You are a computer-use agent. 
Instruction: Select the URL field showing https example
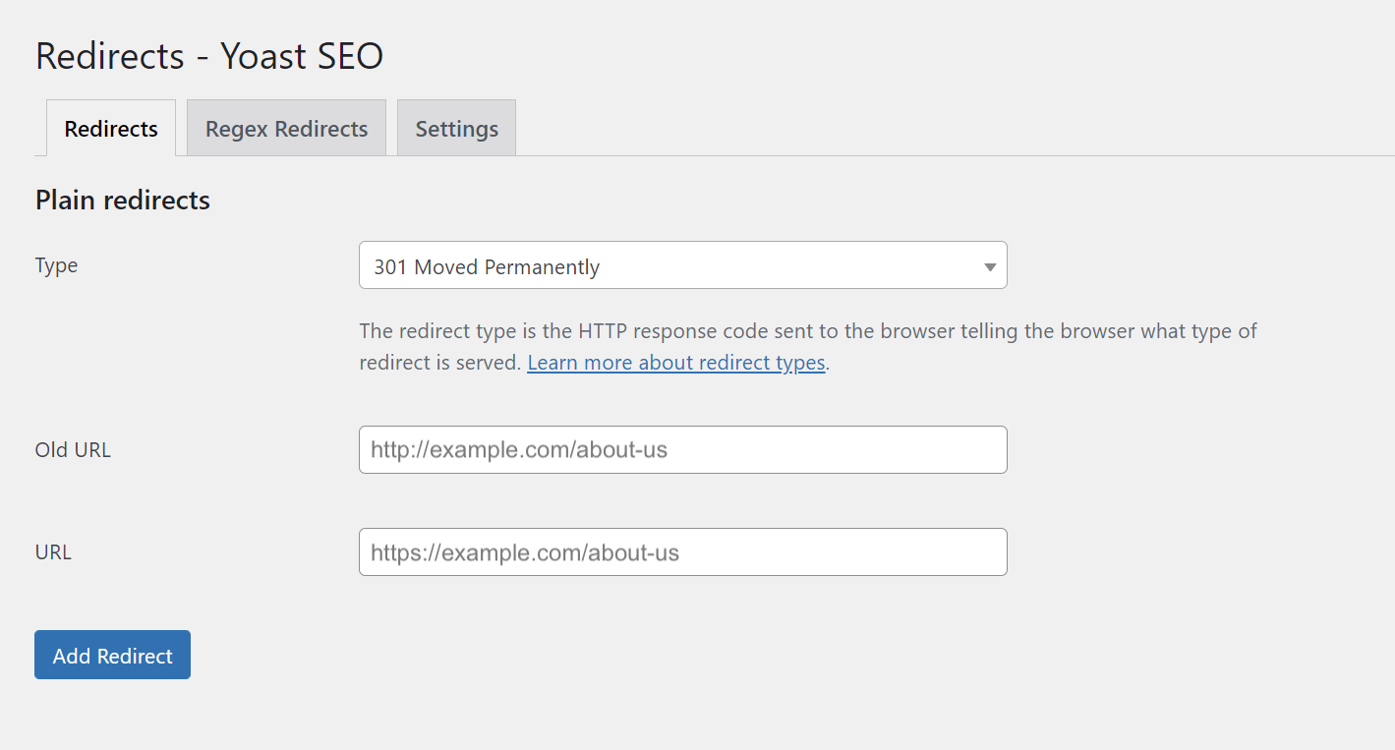(x=682, y=551)
